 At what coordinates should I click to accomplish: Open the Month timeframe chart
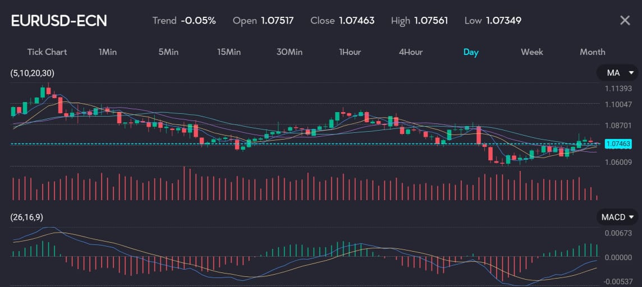(592, 52)
